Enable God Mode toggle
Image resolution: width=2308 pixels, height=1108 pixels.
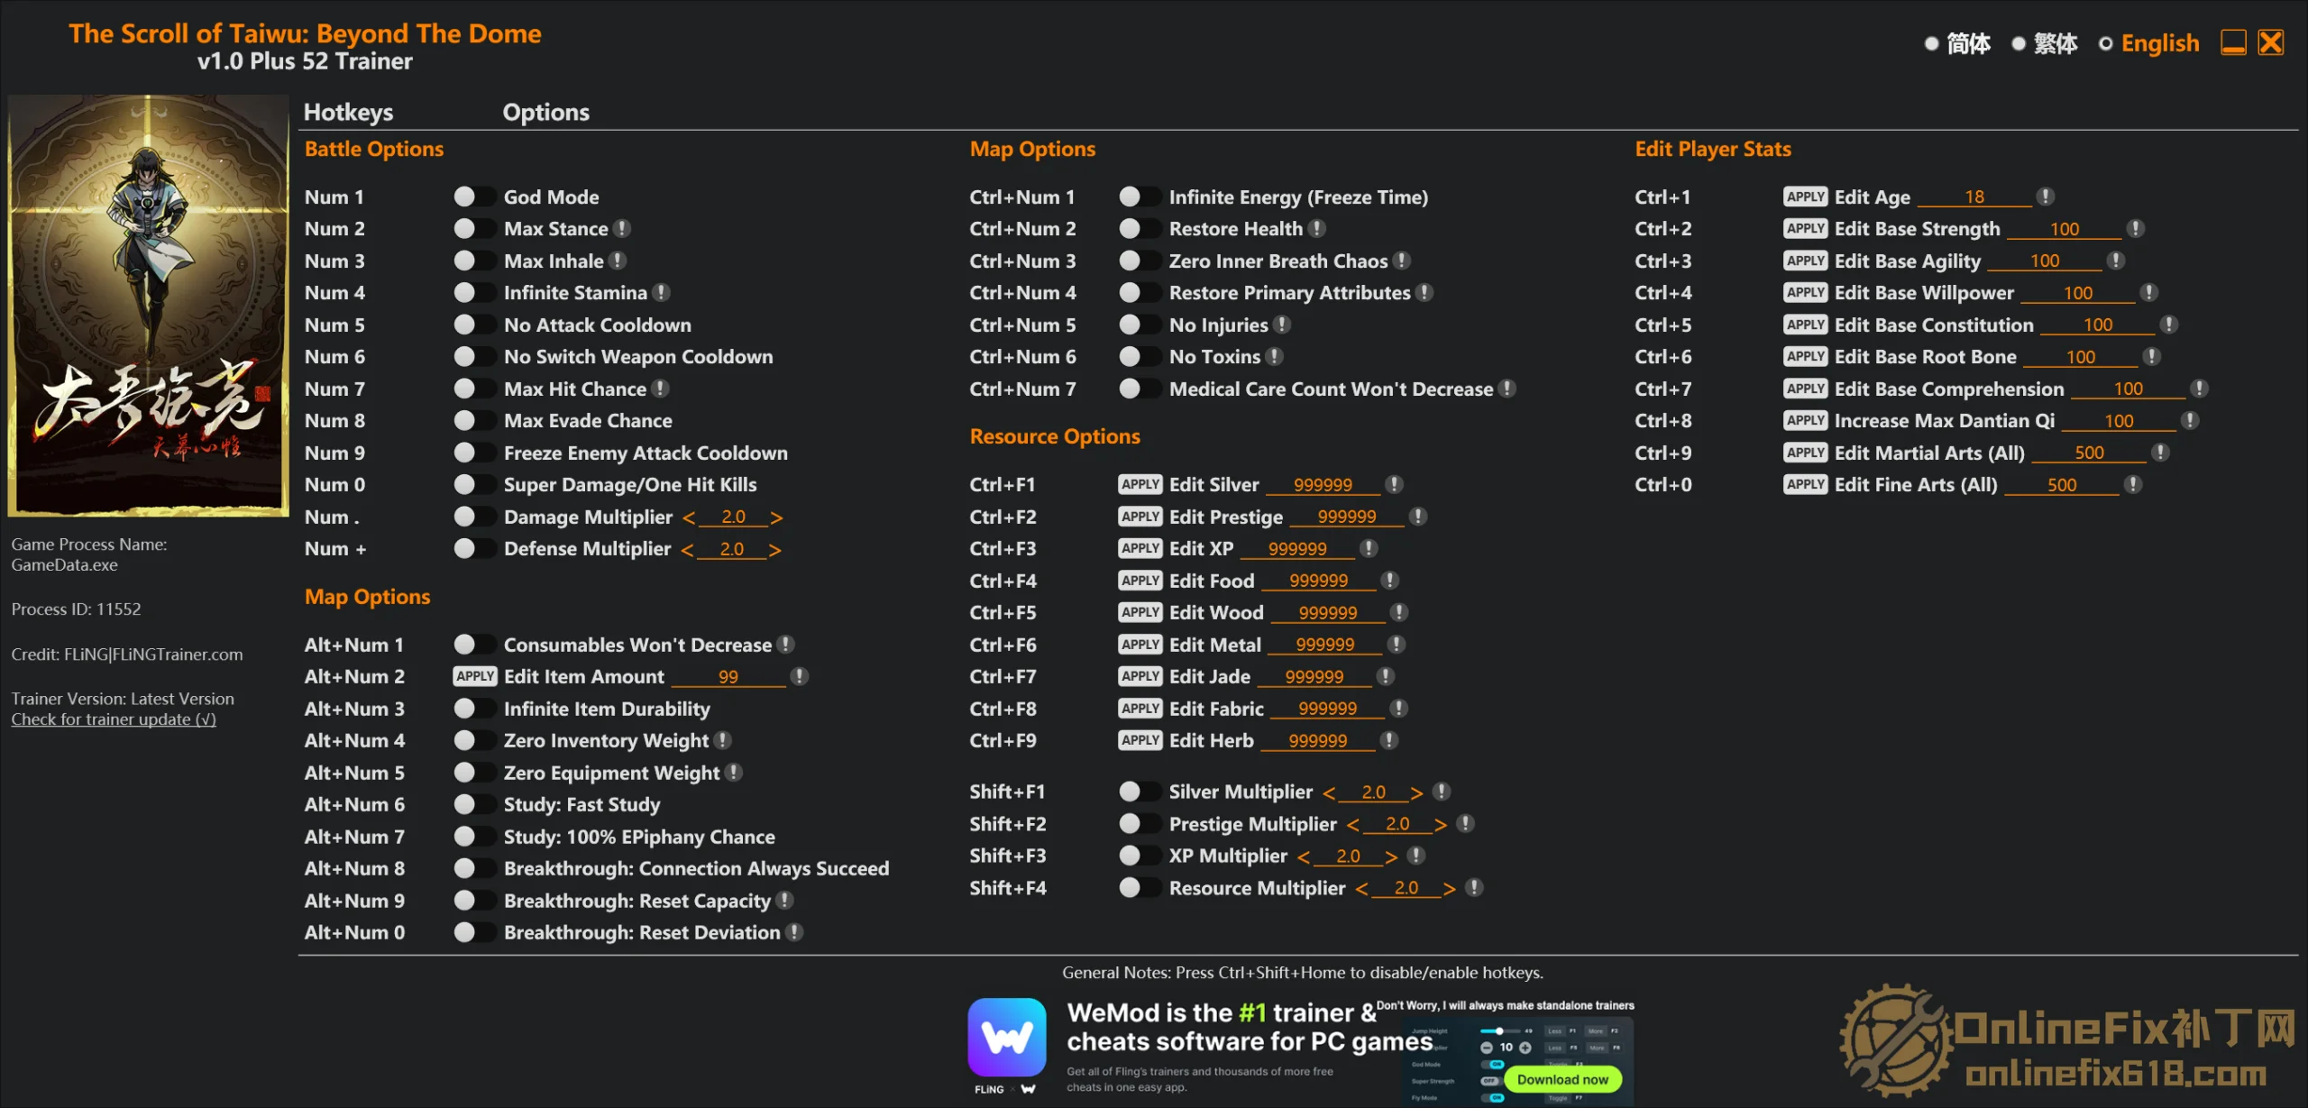[x=474, y=197]
